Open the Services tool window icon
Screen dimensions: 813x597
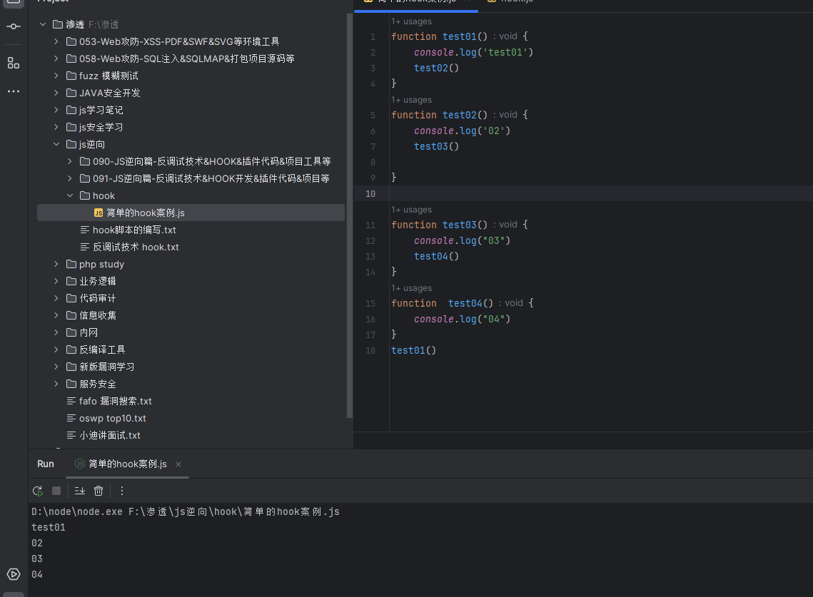tap(14, 574)
